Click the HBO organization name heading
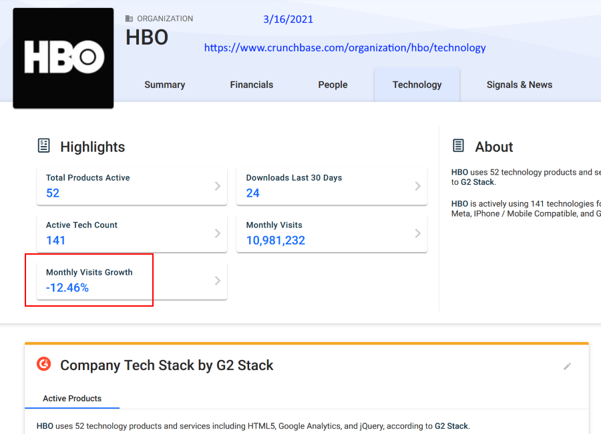 [x=147, y=37]
